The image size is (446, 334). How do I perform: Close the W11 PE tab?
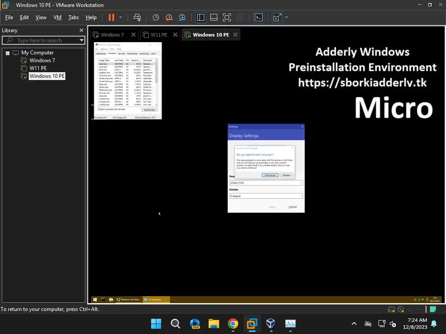click(x=175, y=35)
